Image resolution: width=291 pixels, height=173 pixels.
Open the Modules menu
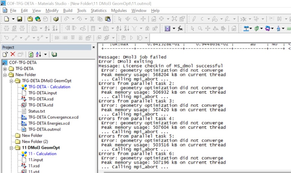pos(119,11)
